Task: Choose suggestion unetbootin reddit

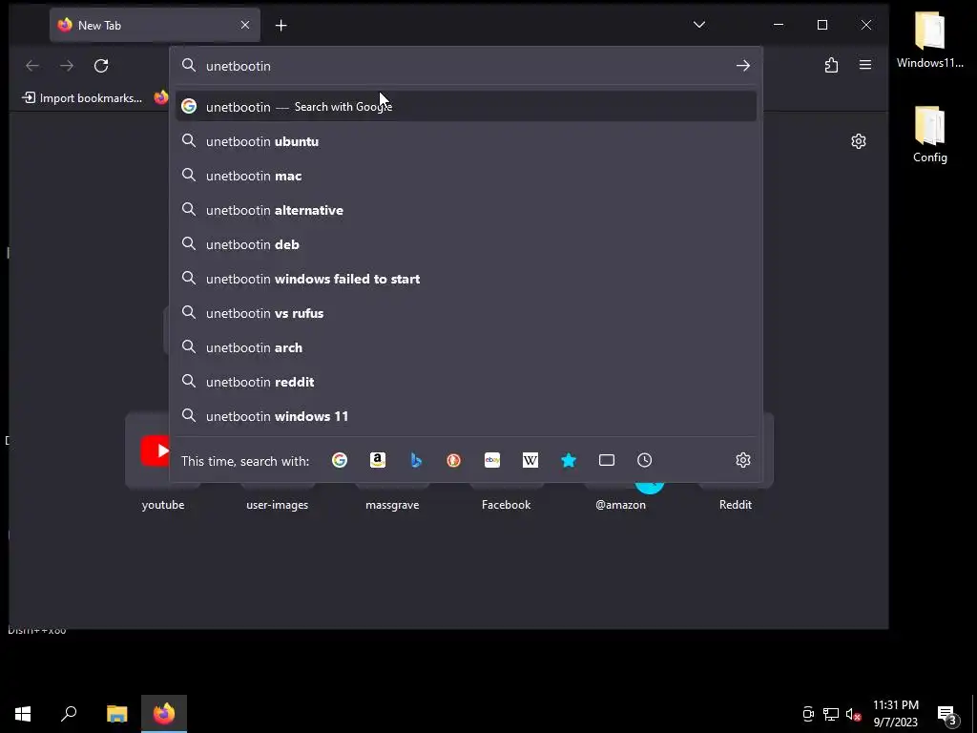Action: (466, 382)
